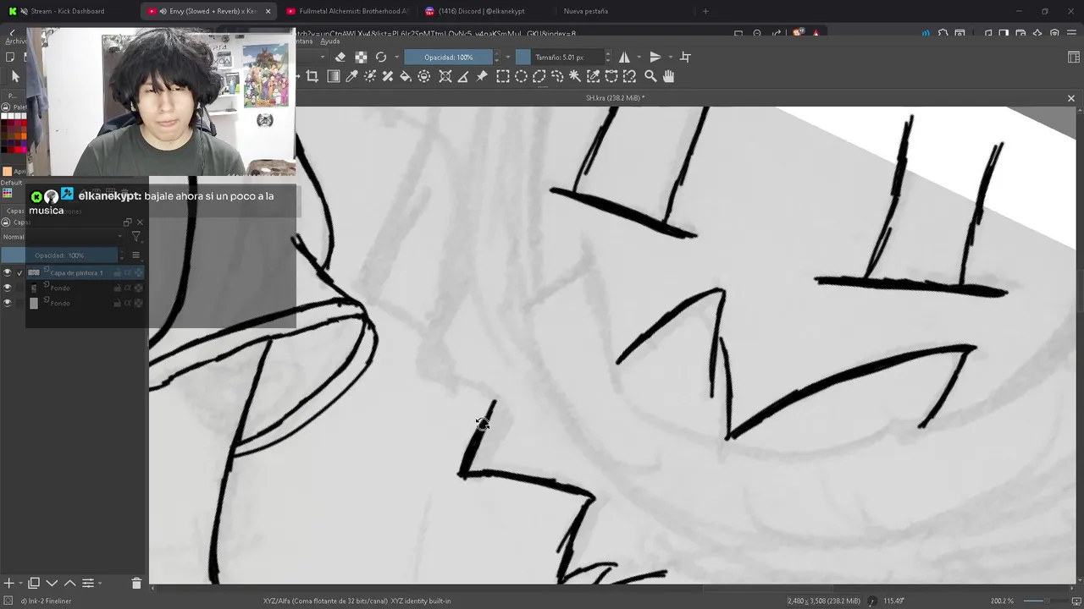Viewport: 1084px width, 609px height.
Task: Select the Enclose and Fill tool
Action: (x=424, y=76)
